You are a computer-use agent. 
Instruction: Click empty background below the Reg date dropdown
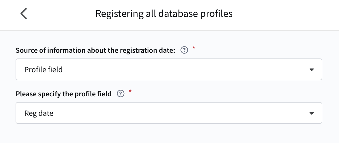tap(169, 134)
